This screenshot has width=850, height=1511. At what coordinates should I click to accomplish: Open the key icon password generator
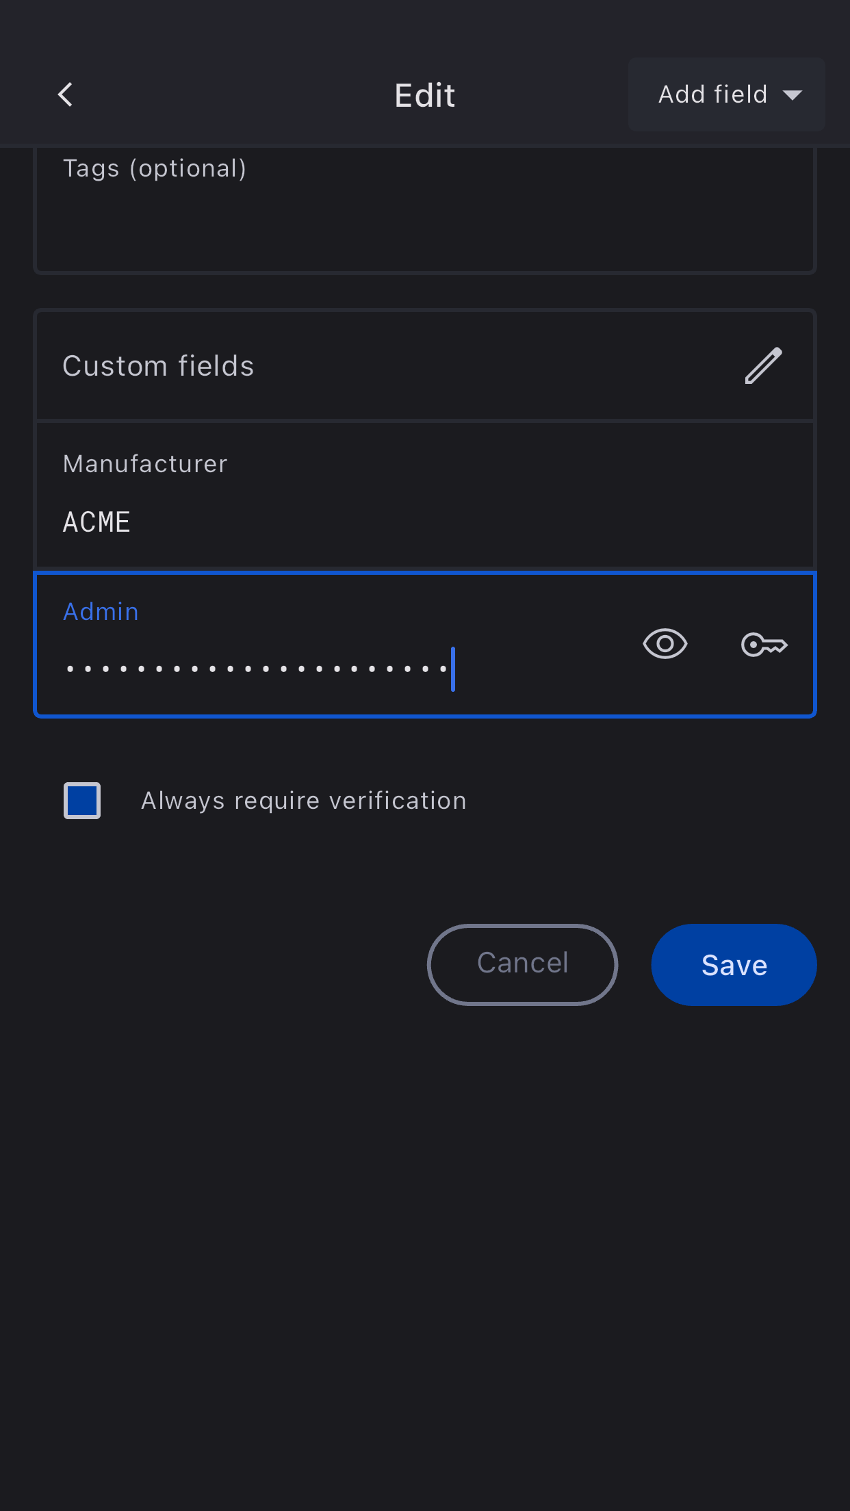tap(764, 645)
